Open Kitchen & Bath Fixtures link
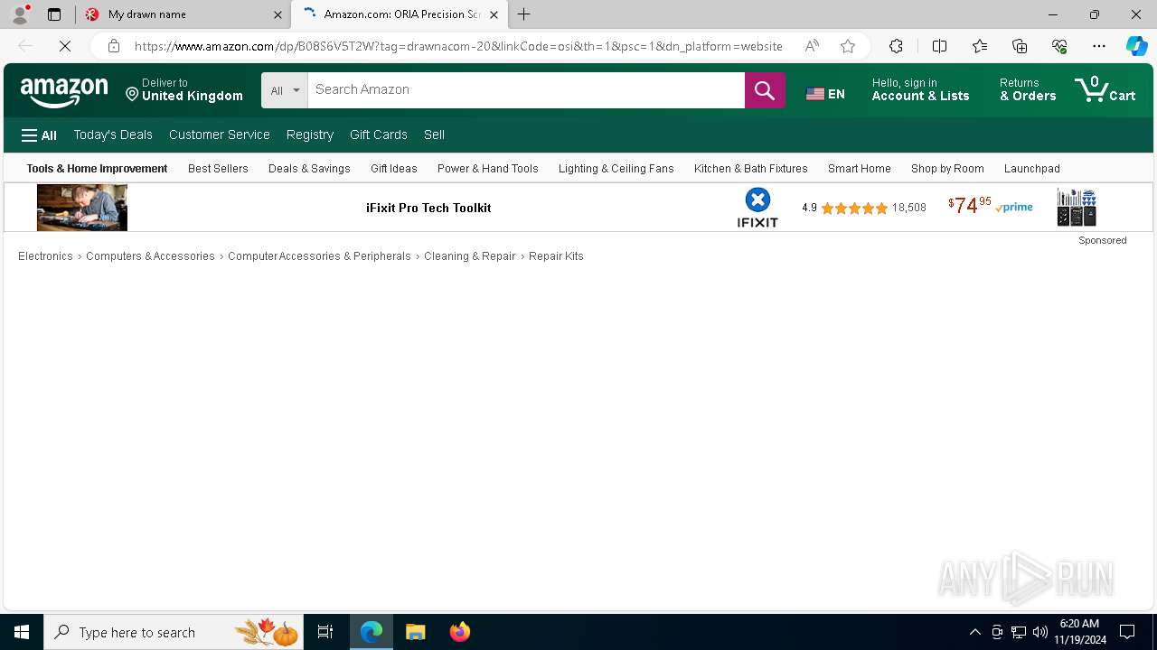Screen dimensions: 1157x650 coord(751,169)
